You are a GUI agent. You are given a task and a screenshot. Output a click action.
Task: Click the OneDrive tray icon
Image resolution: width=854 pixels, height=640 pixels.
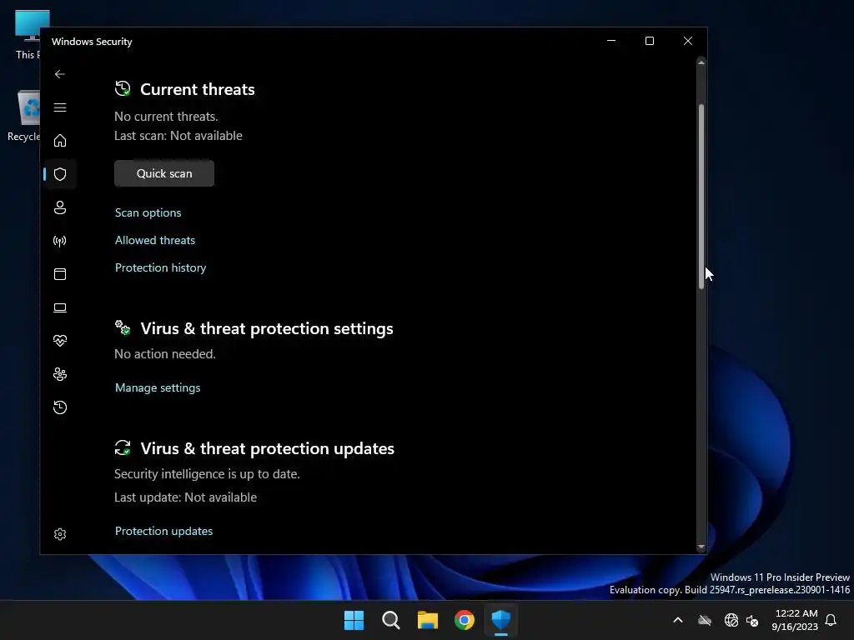705,620
